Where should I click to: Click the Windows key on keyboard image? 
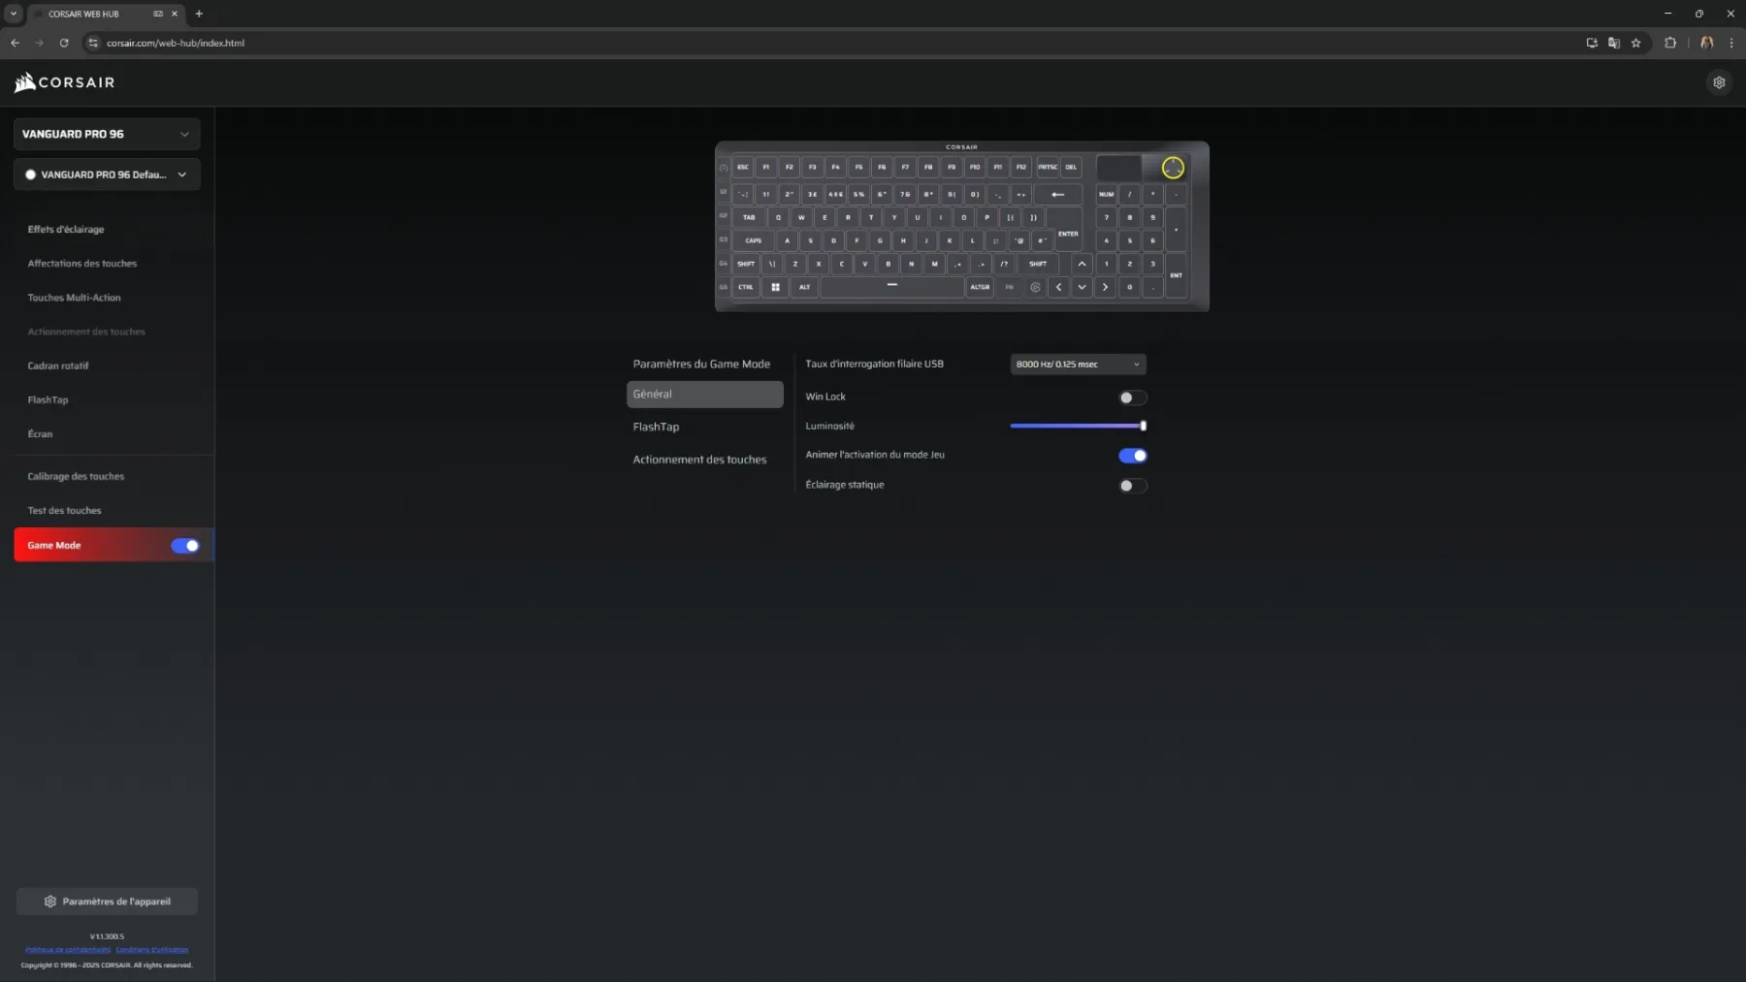[x=775, y=287]
